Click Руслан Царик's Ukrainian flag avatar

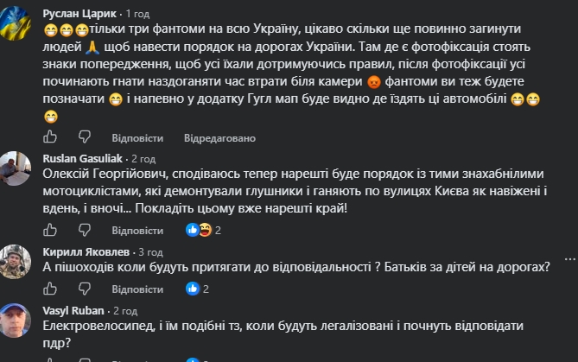pyautogui.click(x=15, y=22)
